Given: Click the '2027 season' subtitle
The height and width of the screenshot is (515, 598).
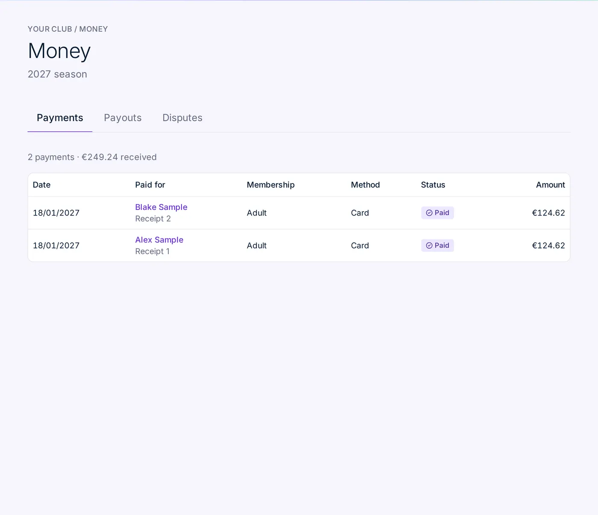Looking at the screenshot, I should 57,74.
